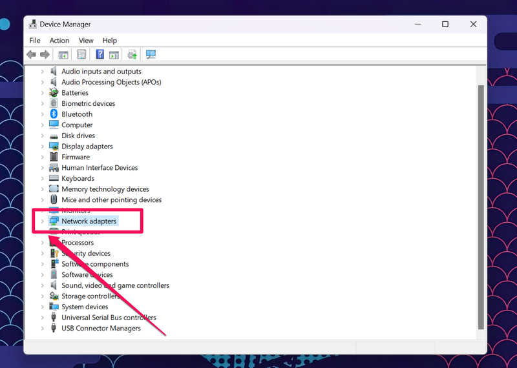Screen dimensions: 517x368
Task: Click the blue Help toolbar icon
Action: (100, 55)
